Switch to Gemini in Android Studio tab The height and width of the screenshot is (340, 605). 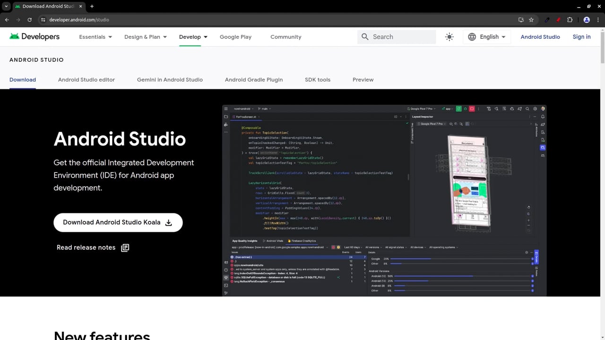(170, 80)
